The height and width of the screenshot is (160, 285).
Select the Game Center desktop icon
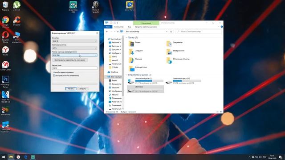[x=5, y=66]
